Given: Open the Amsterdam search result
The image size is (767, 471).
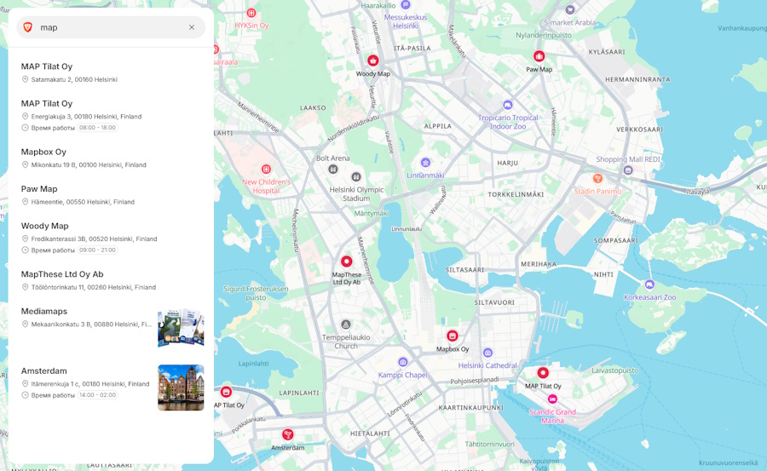Looking at the screenshot, I should 111,387.
